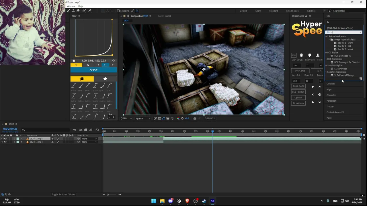Viewport: 367px width, 206px height.
Task: Open the Parent dropdown for layer 1
Action: [x=90, y=139]
